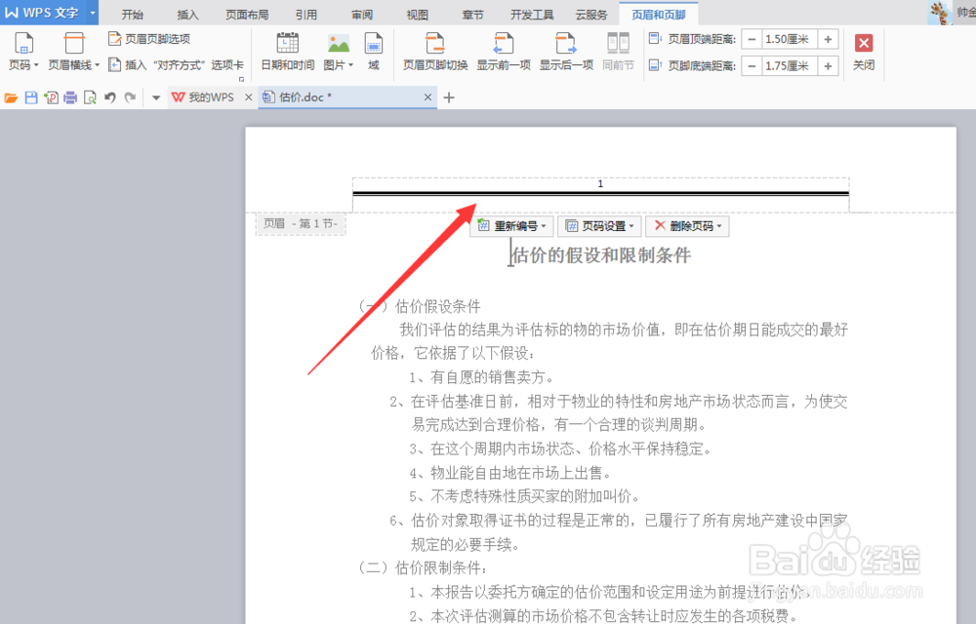Open the 页眉横线 header line dropdown

tap(73, 52)
